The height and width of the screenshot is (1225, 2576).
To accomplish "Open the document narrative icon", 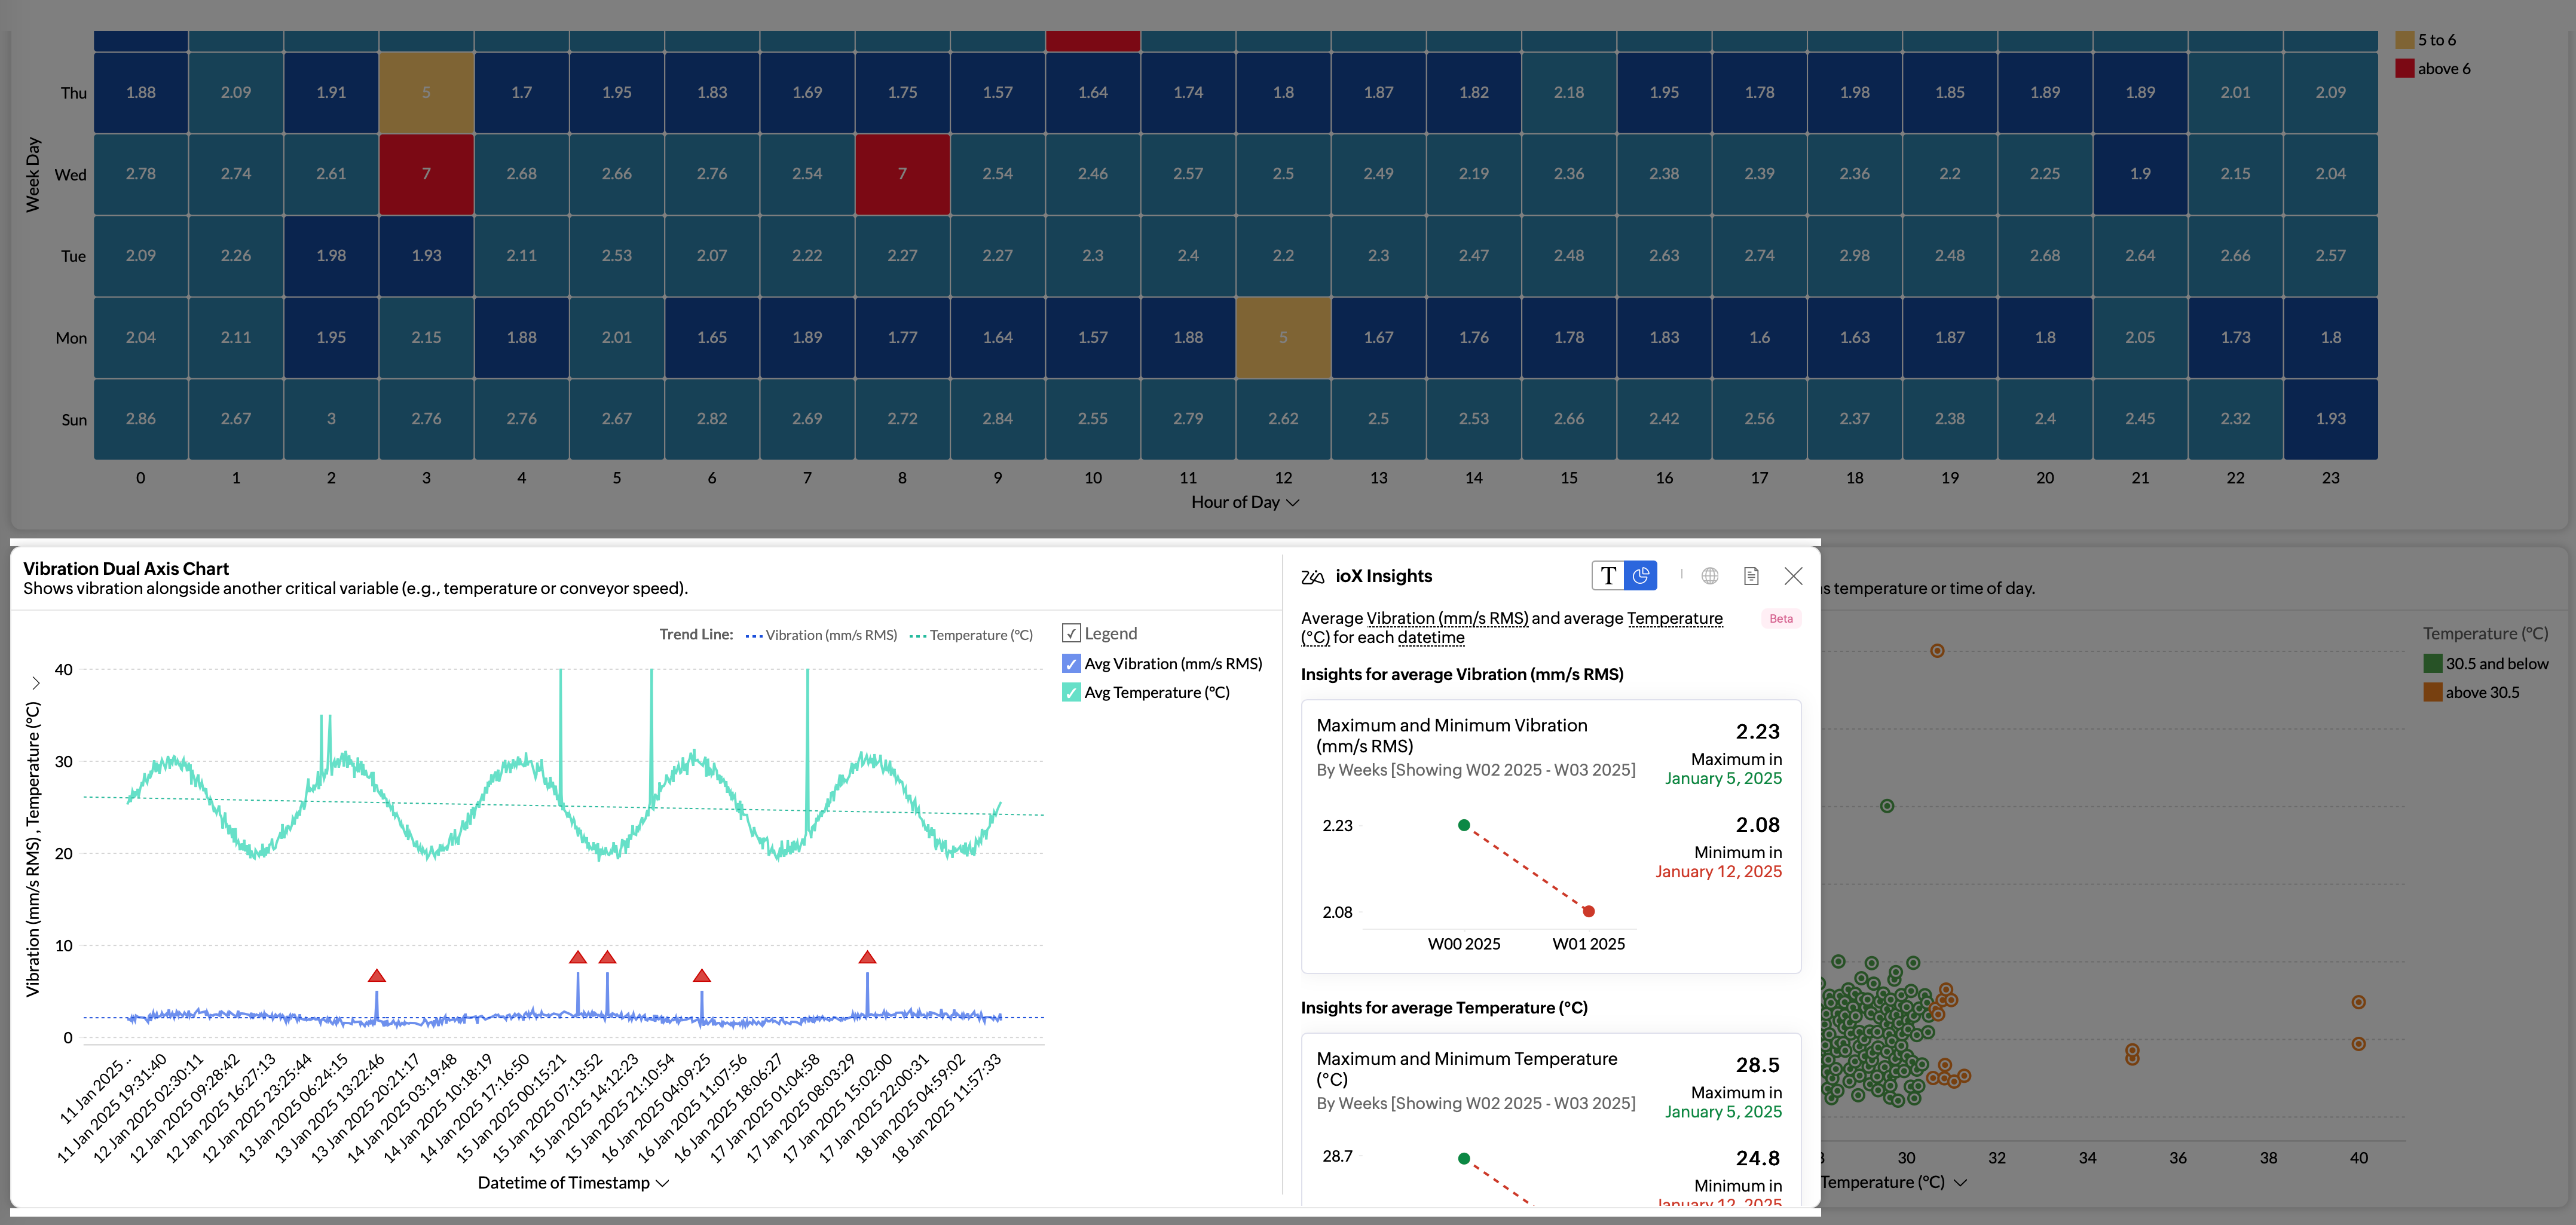I will click(1751, 576).
